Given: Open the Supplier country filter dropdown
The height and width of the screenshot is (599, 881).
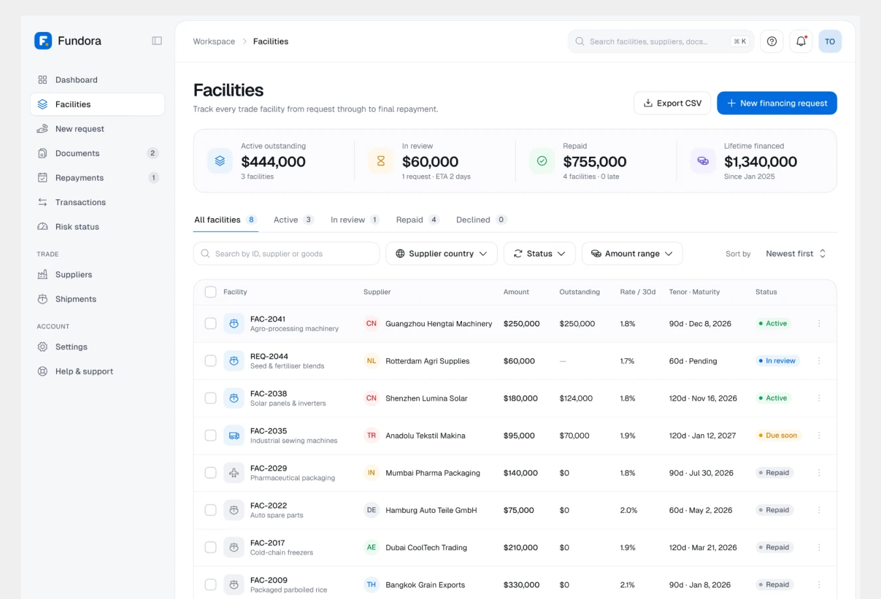Looking at the screenshot, I should click(442, 253).
